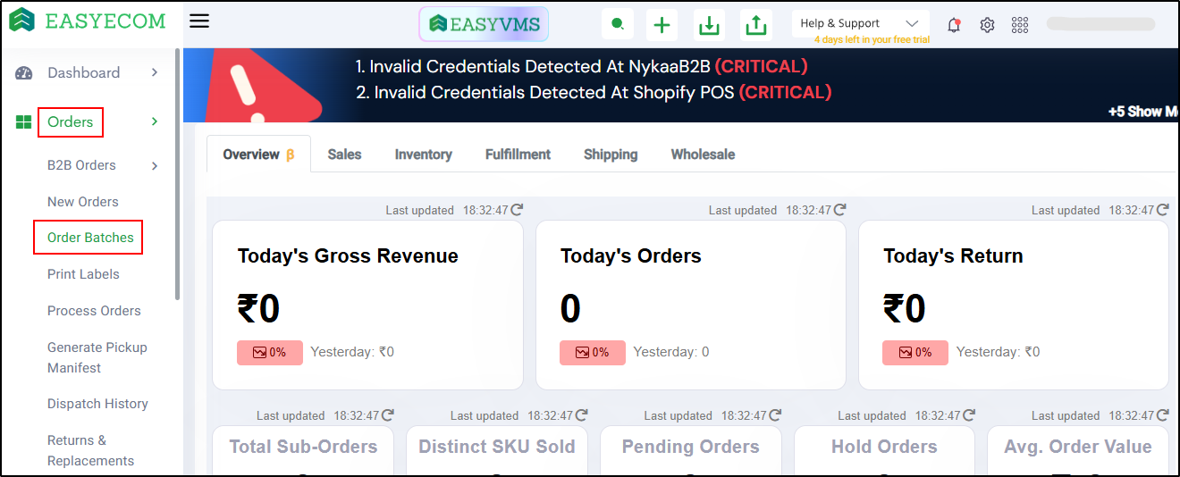Switch to the Overview tab
Screen dimensions: 1180x477
pyautogui.click(x=258, y=155)
